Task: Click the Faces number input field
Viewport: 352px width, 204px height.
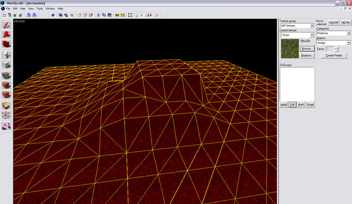Action: click(x=330, y=49)
